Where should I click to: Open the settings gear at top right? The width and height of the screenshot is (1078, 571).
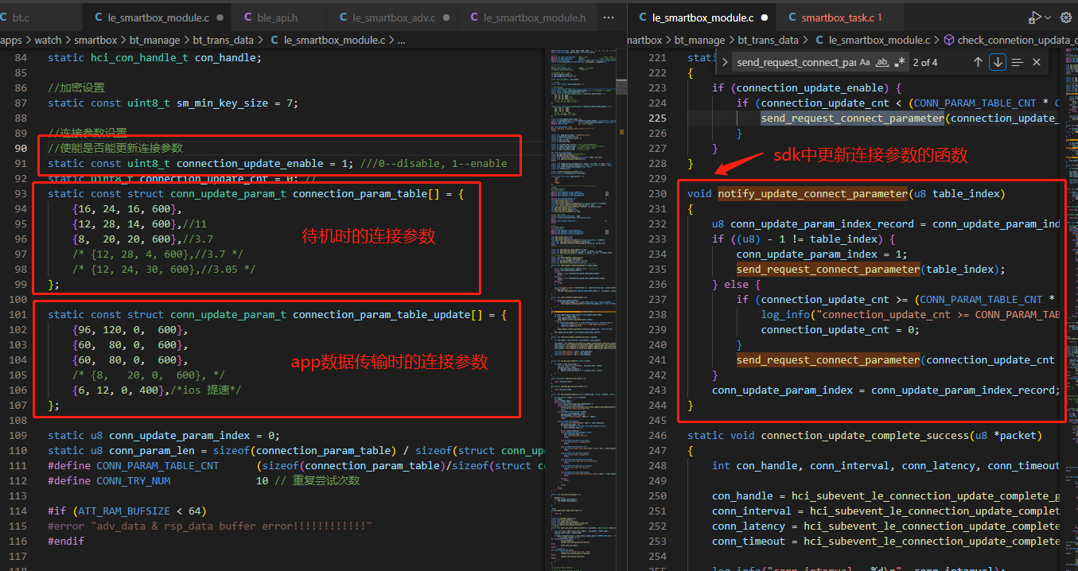1066,17
